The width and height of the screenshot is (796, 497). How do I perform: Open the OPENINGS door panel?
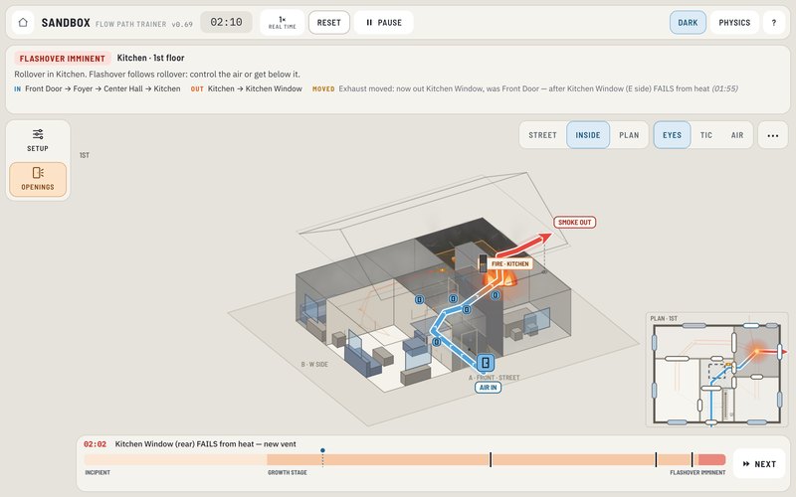(38, 179)
